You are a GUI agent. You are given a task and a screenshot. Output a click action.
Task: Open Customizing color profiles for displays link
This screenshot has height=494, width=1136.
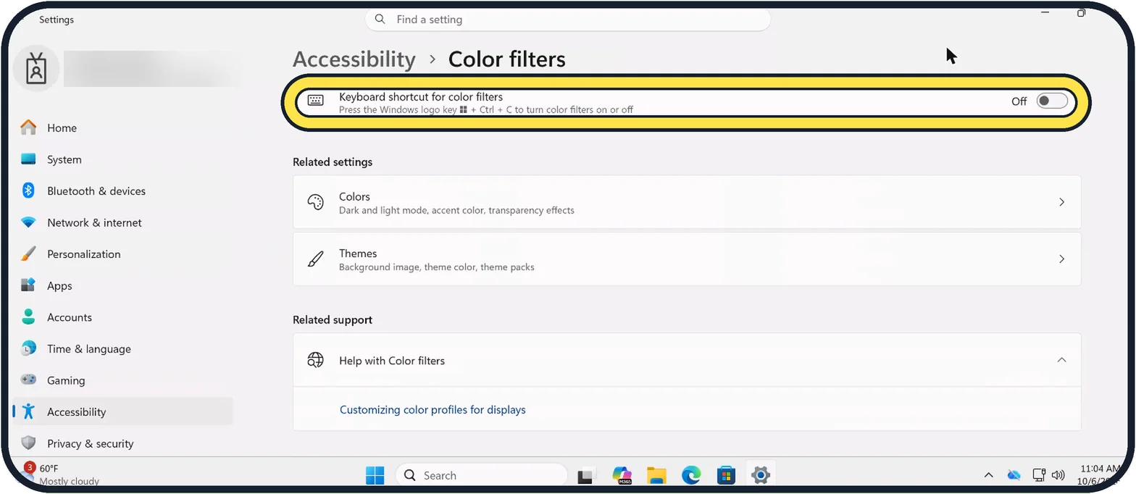(433, 410)
